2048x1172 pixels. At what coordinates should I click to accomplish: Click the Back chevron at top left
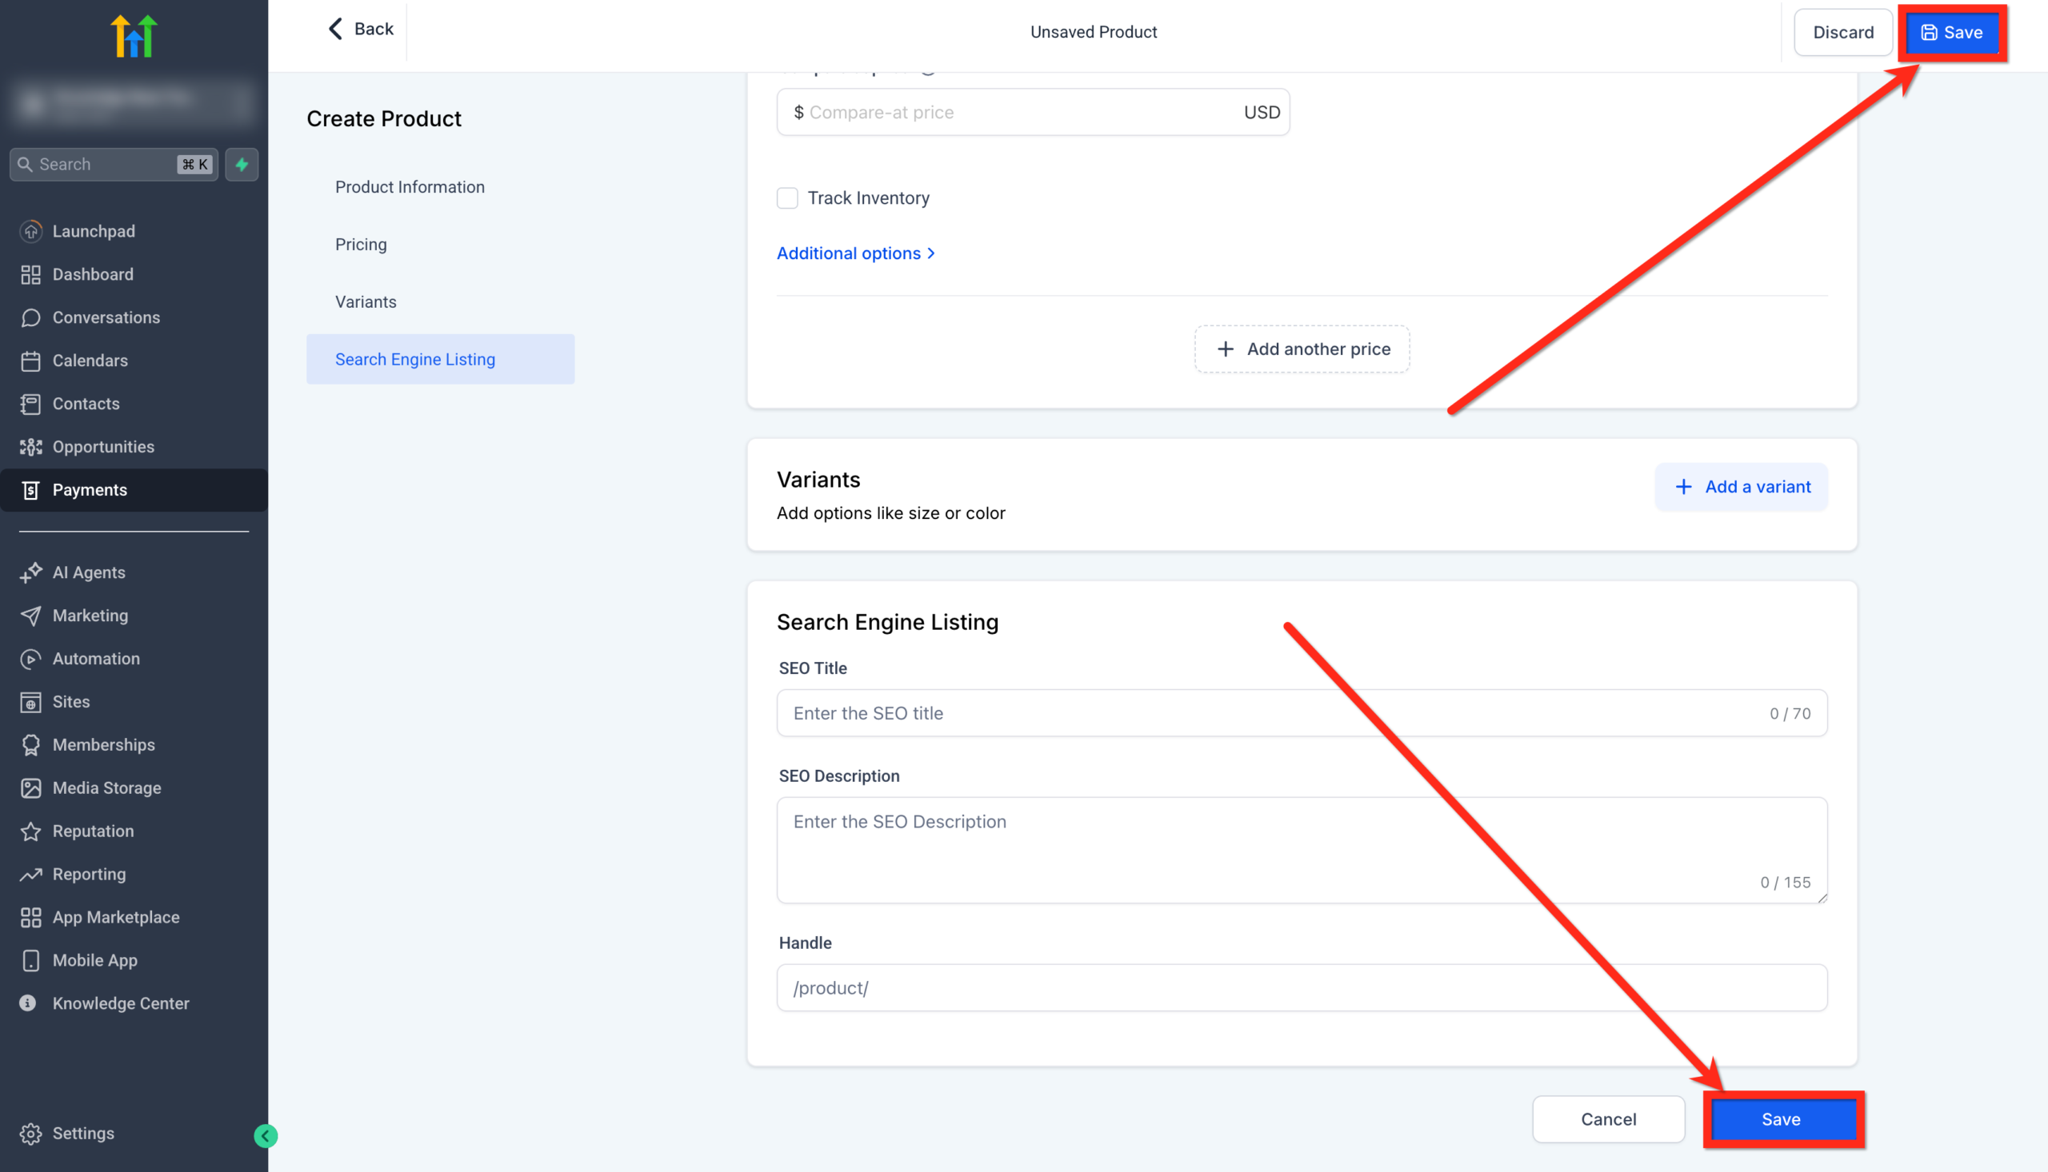(x=336, y=28)
